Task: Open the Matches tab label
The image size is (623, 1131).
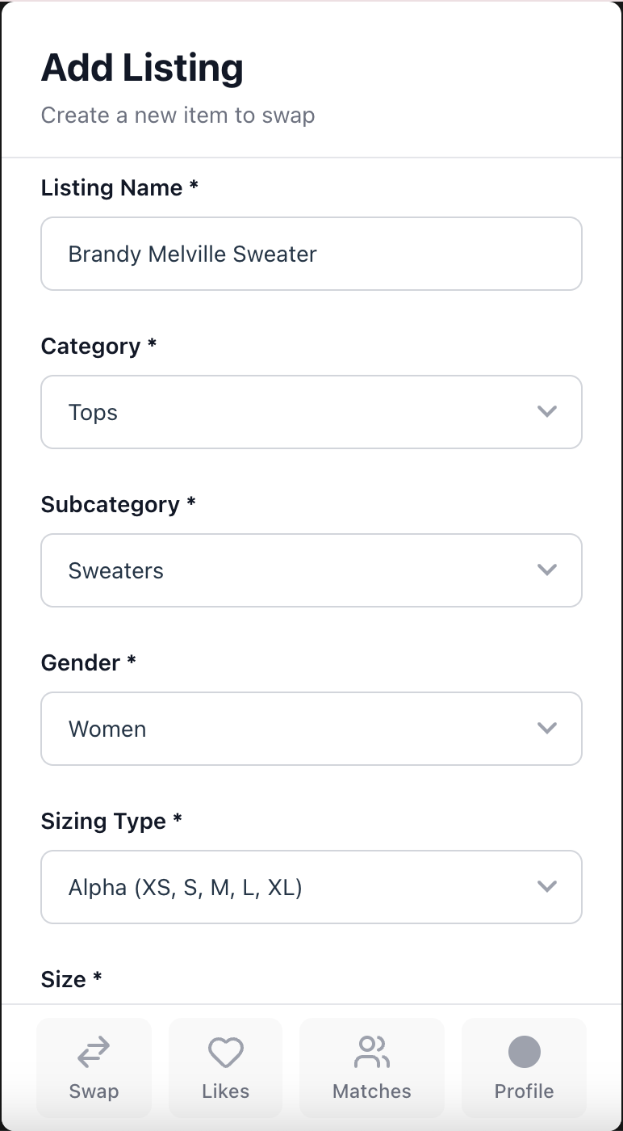Action: coord(372,1091)
